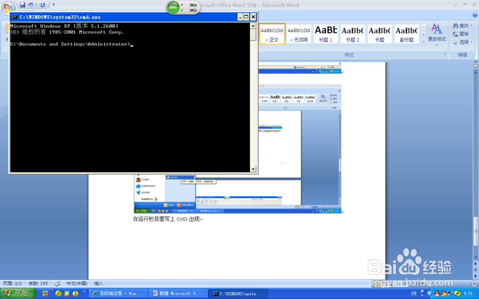Image resolution: width=479 pixels, height=299 pixels.
Task: Apply the 副标题 style
Action: pos(407,34)
